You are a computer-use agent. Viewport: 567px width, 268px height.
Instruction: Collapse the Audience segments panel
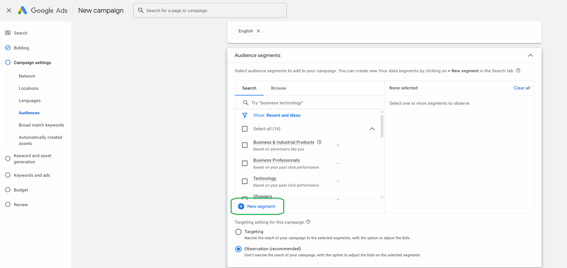530,55
